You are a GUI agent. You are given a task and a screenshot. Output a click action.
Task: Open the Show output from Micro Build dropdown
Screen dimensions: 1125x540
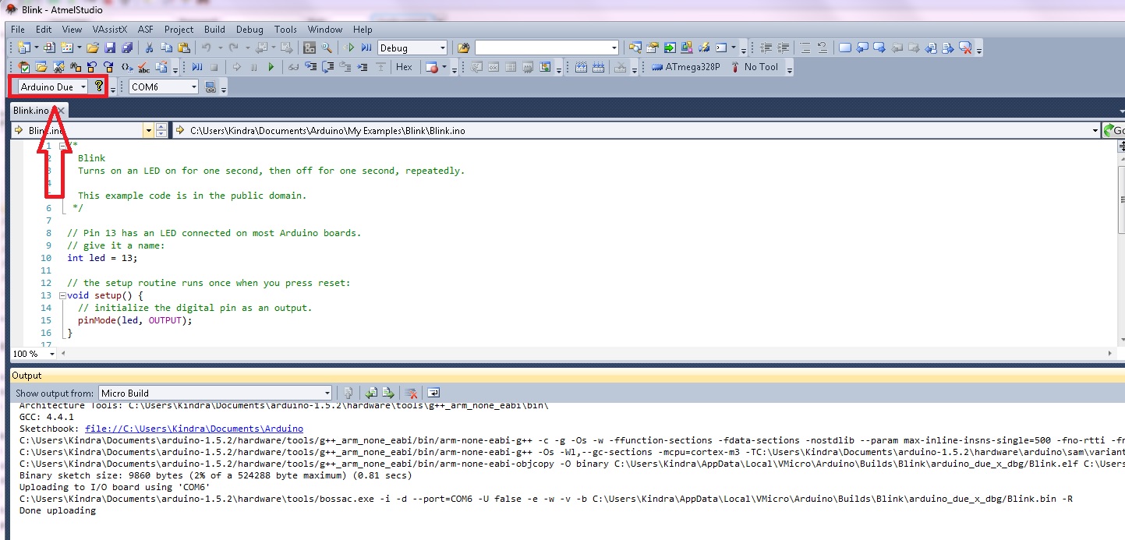[x=327, y=392]
